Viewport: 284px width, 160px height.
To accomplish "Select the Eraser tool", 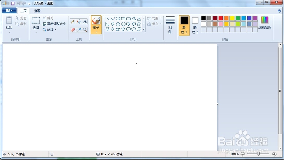I will click(73, 30).
